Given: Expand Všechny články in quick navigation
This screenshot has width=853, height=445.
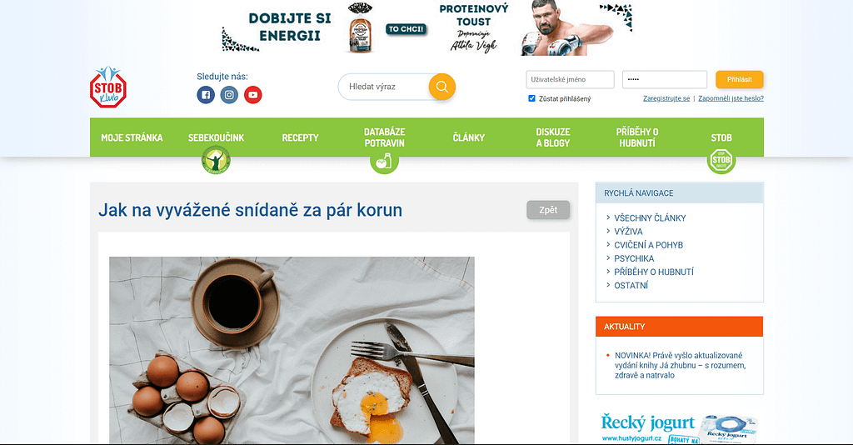Looking at the screenshot, I should [x=650, y=218].
